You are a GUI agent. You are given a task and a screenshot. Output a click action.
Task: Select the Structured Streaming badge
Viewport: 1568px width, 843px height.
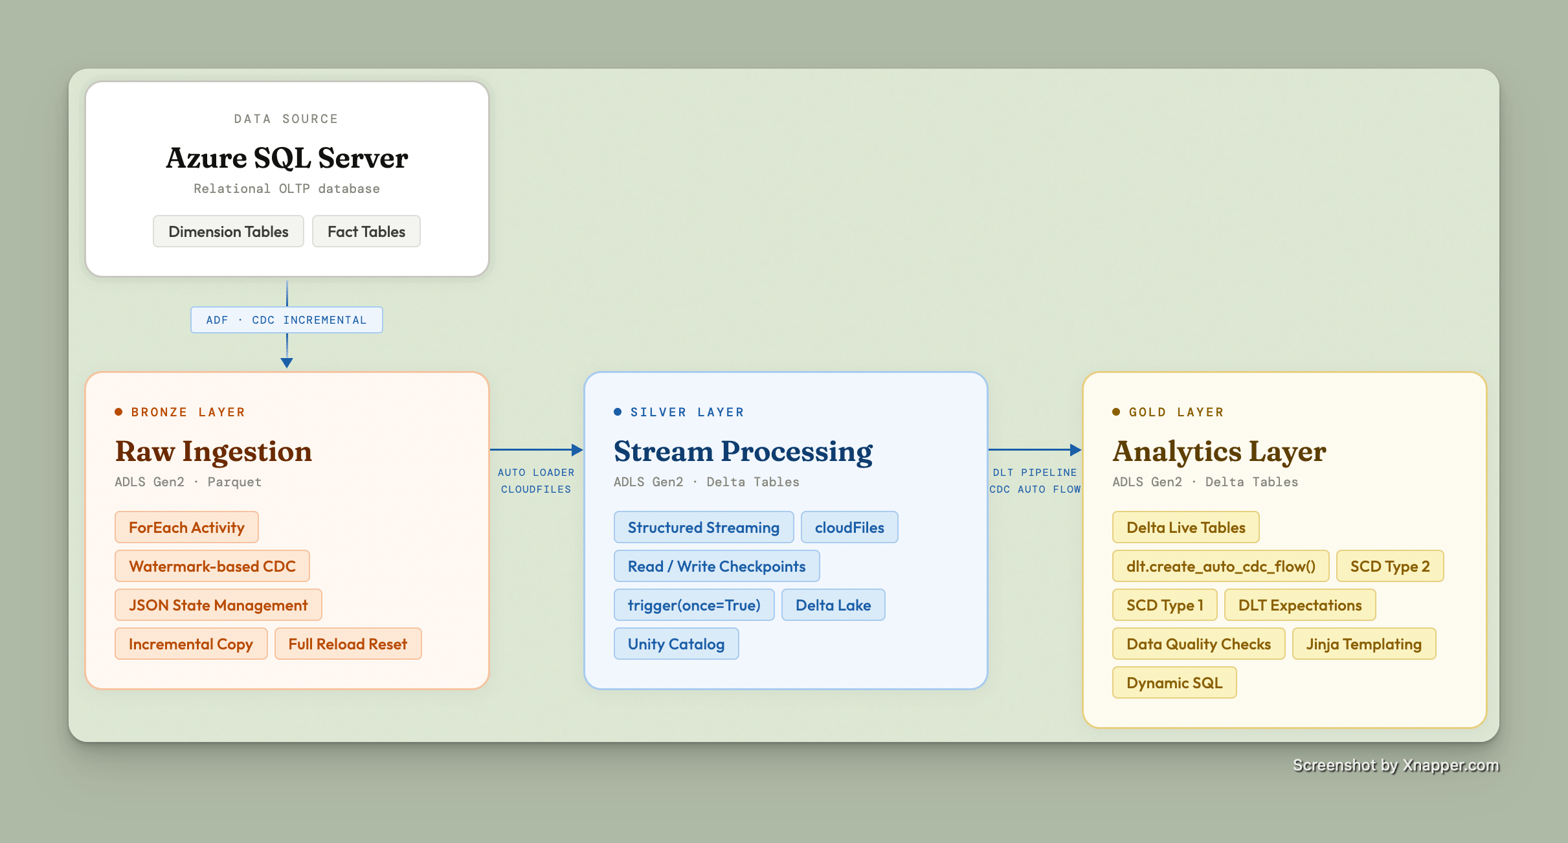703,527
